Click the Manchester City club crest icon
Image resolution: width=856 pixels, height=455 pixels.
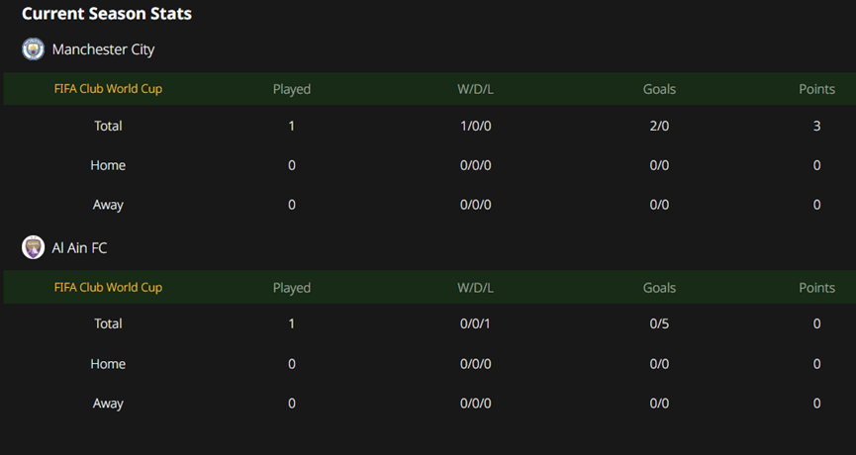pyautogui.click(x=34, y=49)
